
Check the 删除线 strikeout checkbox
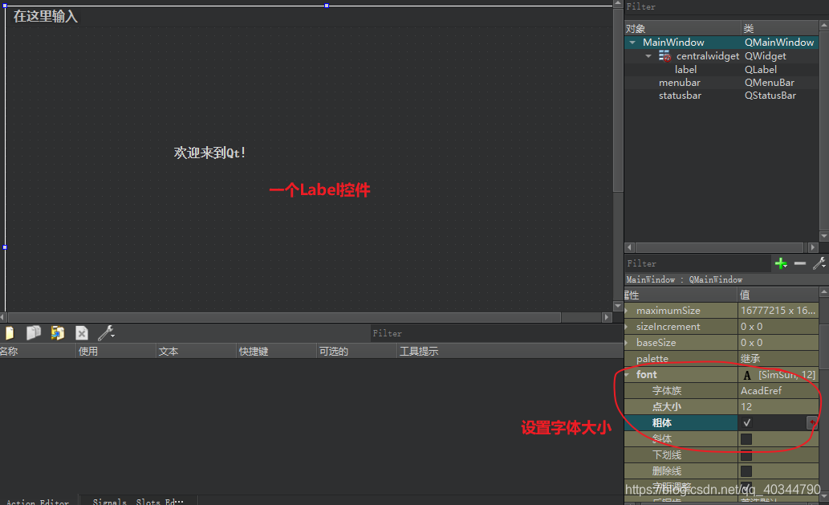point(746,471)
